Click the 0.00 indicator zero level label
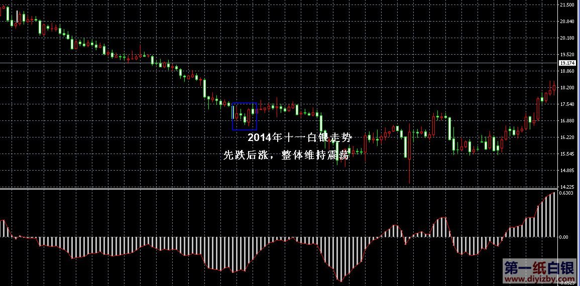The image size is (580, 286). 564,237
